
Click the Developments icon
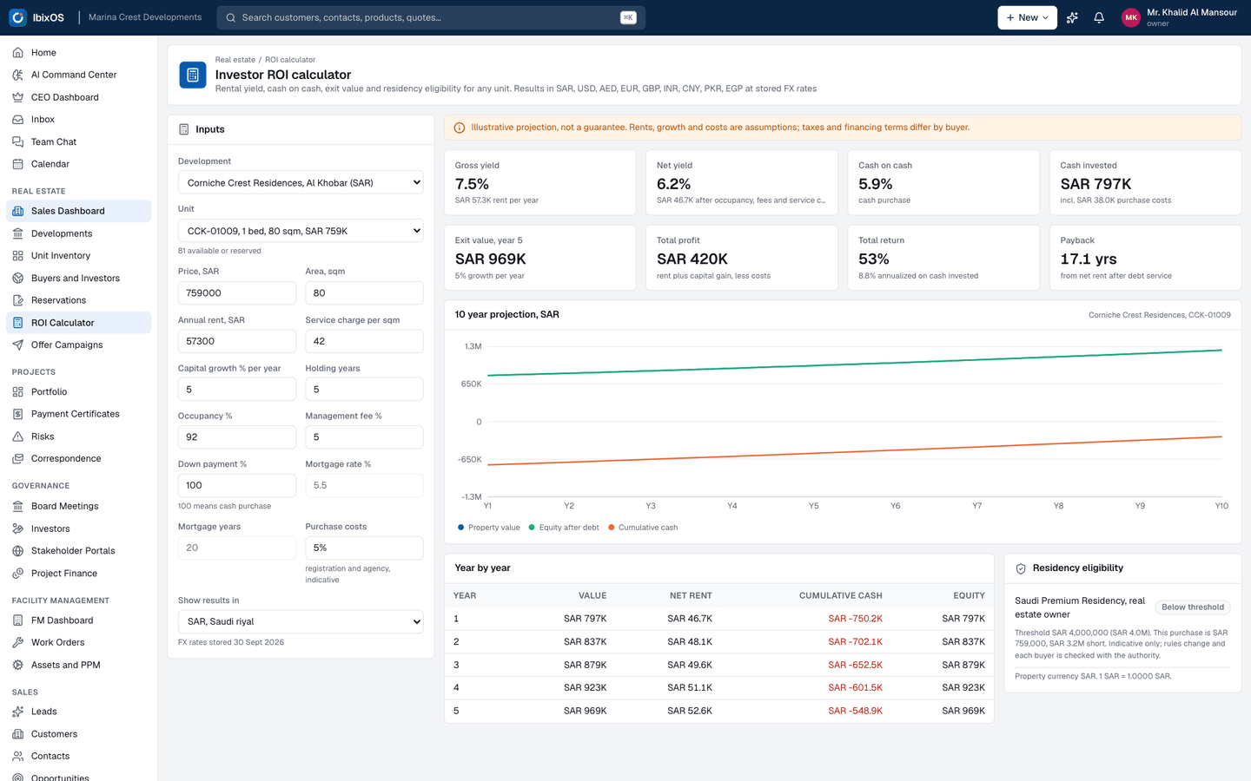[18, 233]
